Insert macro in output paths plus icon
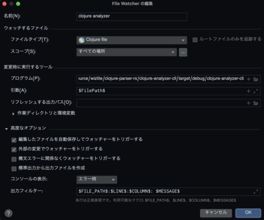The height and width of the screenshot is (220, 264). click(x=249, y=103)
